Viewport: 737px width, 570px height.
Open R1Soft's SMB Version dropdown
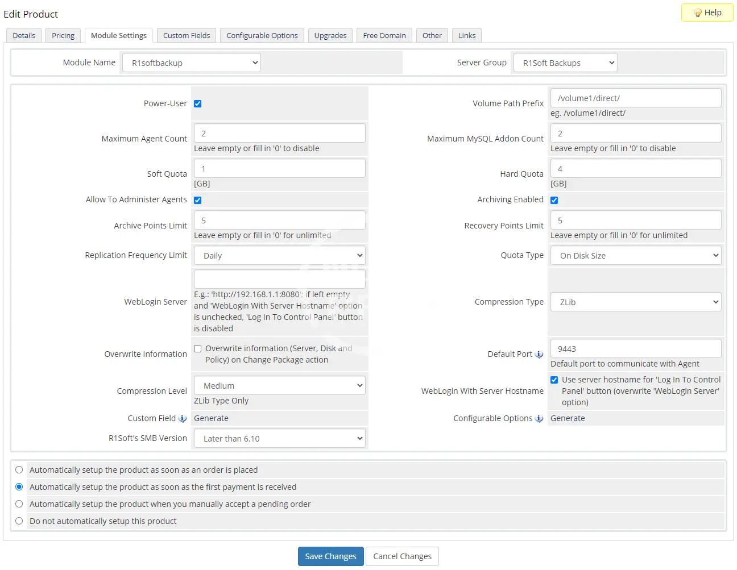tap(279, 439)
